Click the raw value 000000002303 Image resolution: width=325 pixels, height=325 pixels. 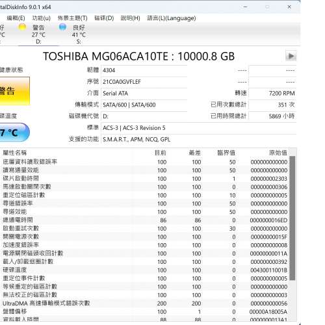[x=269, y=179]
